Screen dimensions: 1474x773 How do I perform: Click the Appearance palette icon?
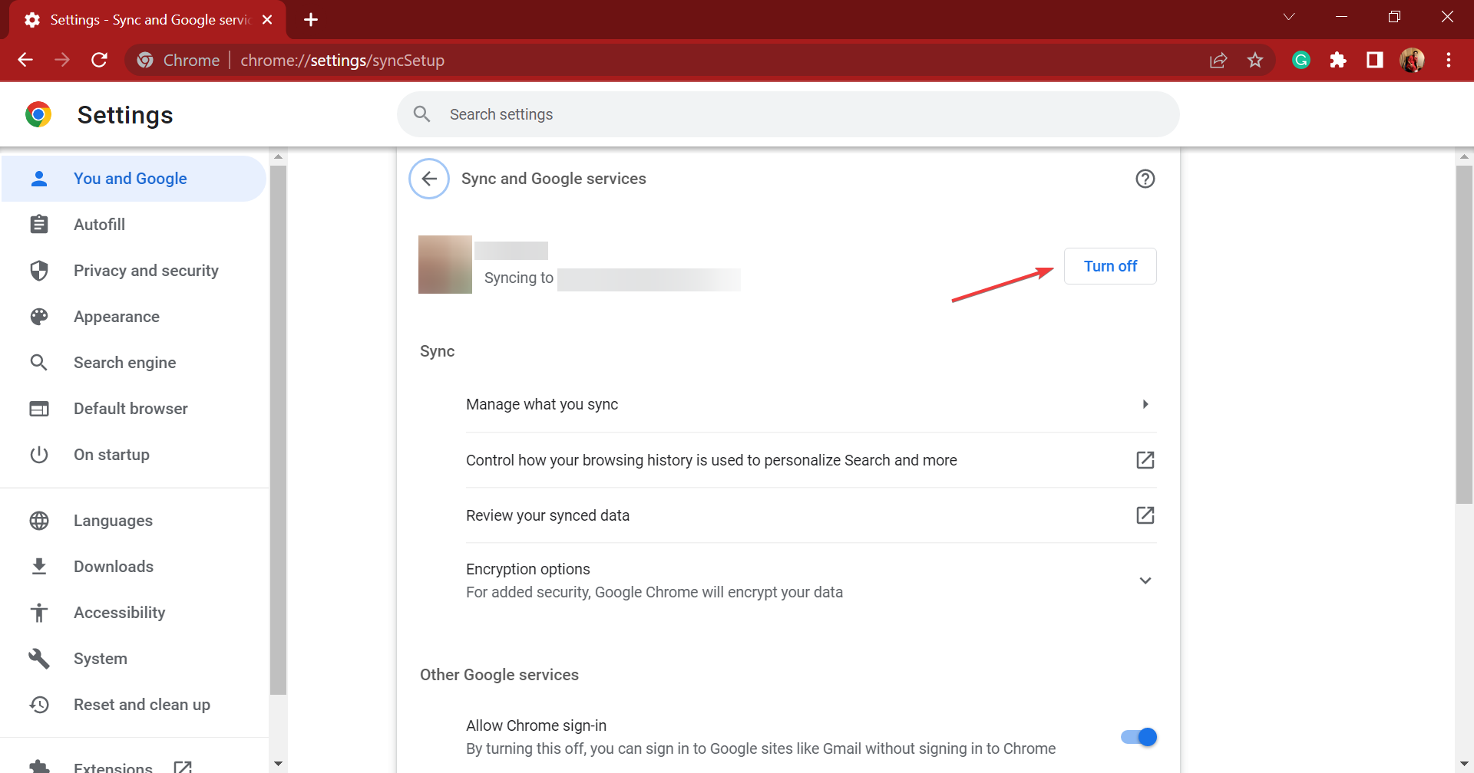tap(39, 317)
